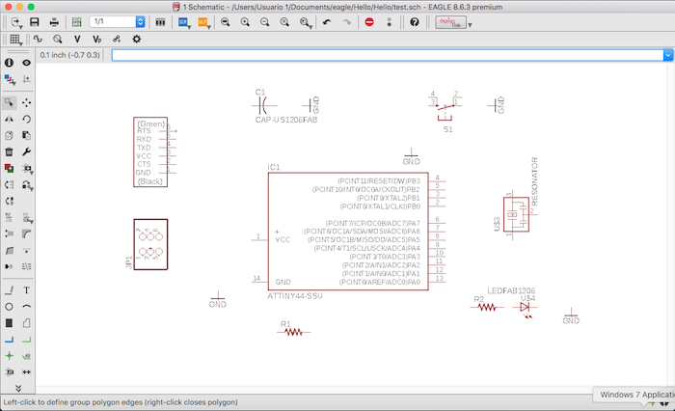Open the Add Part tool

[x=9, y=168]
